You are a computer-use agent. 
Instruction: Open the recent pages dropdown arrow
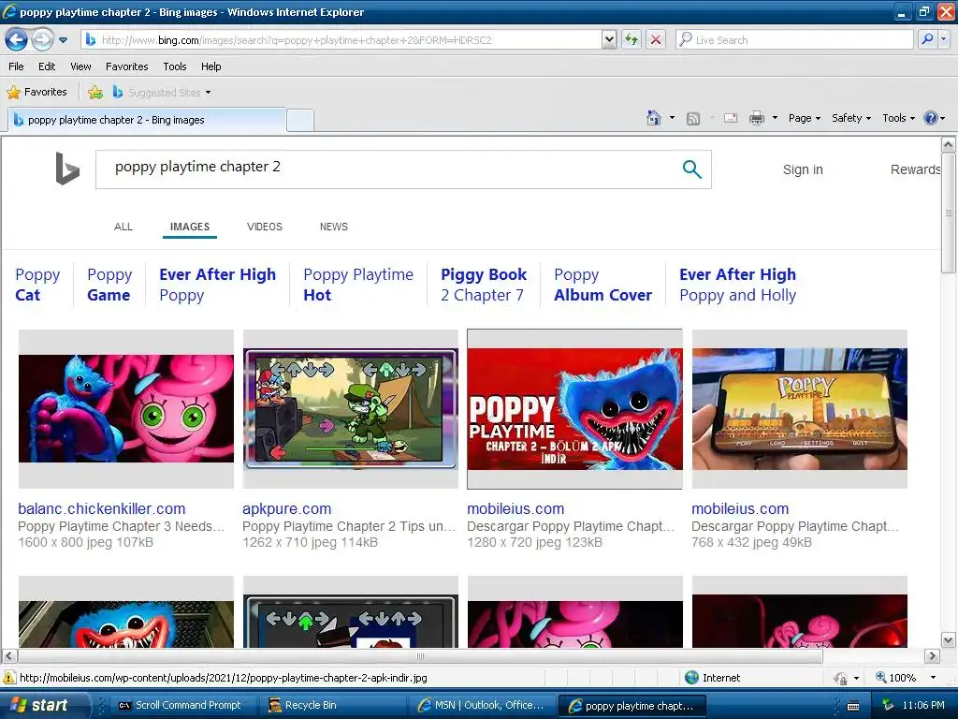pyautogui.click(x=63, y=40)
